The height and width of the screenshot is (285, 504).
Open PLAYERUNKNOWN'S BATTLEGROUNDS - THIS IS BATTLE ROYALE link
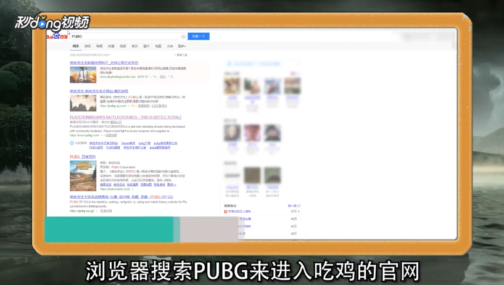coord(126,117)
